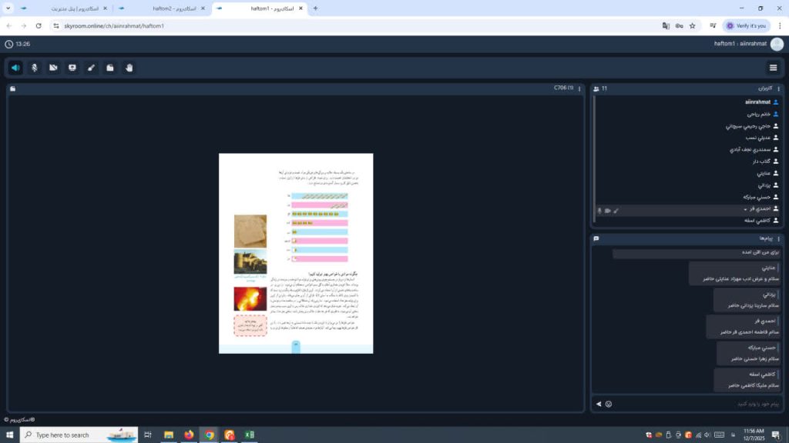The height and width of the screenshot is (443, 789).
Task: Raise your hand using the hand icon
Action: click(129, 68)
